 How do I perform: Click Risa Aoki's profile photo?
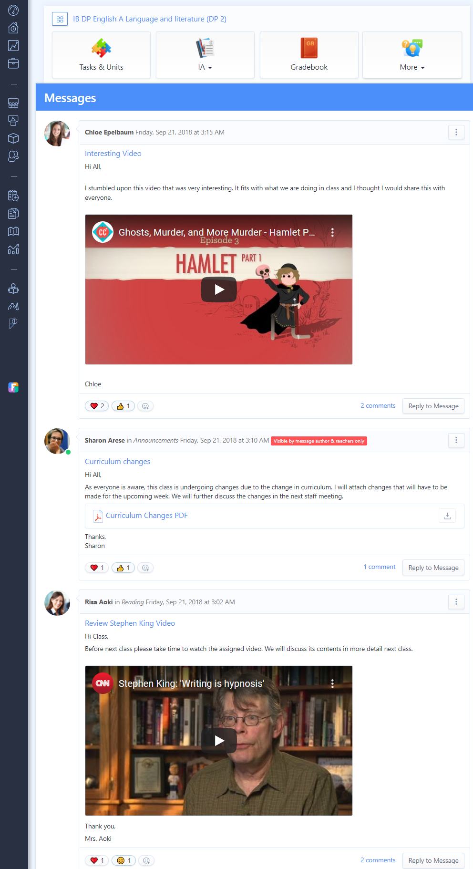(57, 603)
